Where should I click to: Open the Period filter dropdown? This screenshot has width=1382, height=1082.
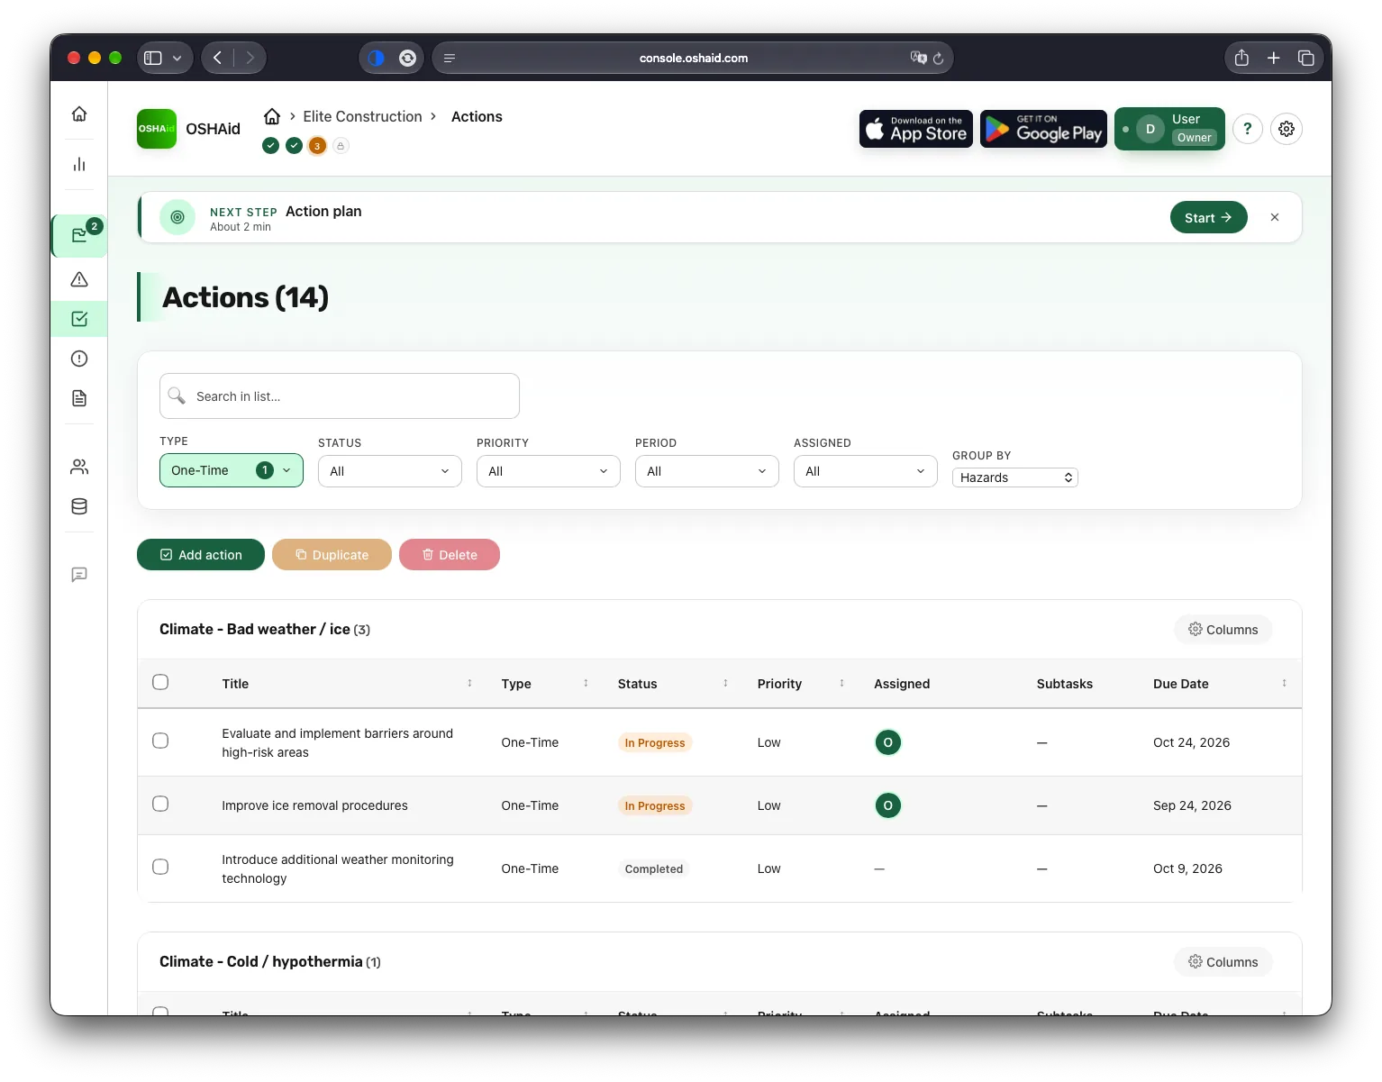(707, 471)
